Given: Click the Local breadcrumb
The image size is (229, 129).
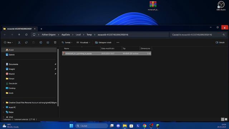Looking at the screenshot, I should pyautogui.click(x=78, y=35).
